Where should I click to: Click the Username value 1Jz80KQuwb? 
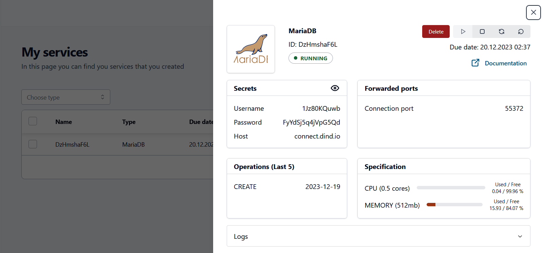(x=321, y=108)
